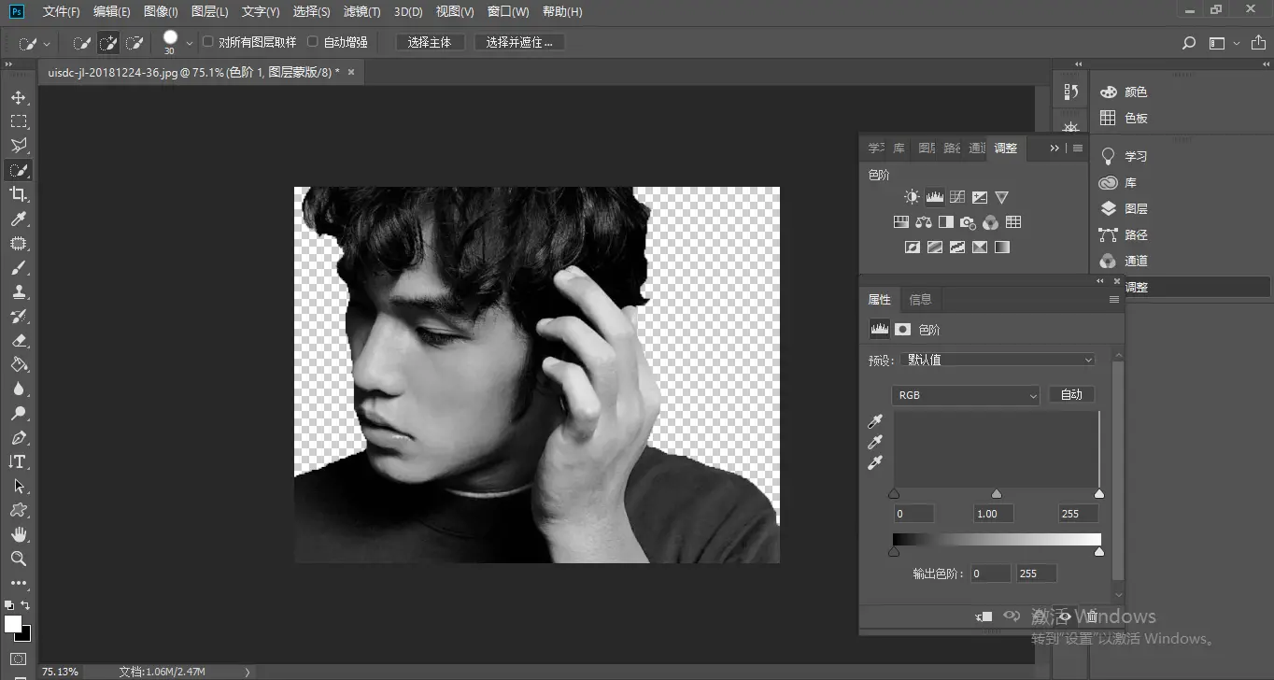The width and height of the screenshot is (1274, 680).
Task: Select the Type tool
Action: pos(19,461)
